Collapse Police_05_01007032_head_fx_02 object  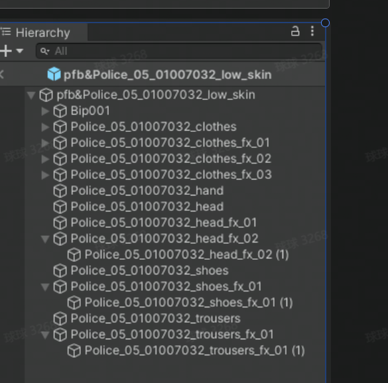tap(45, 239)
